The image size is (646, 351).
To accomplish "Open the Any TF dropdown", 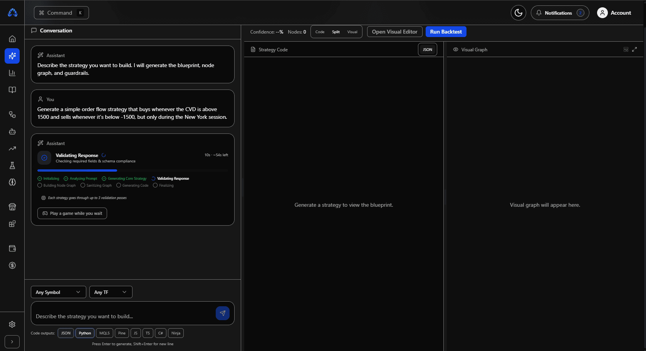I will click(x=111, y=292).
